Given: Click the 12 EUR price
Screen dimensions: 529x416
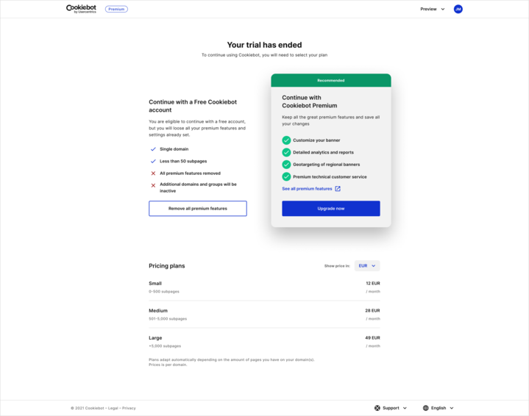Looking at the screenshot, I should pyautogui.click(x=373, y=284).
